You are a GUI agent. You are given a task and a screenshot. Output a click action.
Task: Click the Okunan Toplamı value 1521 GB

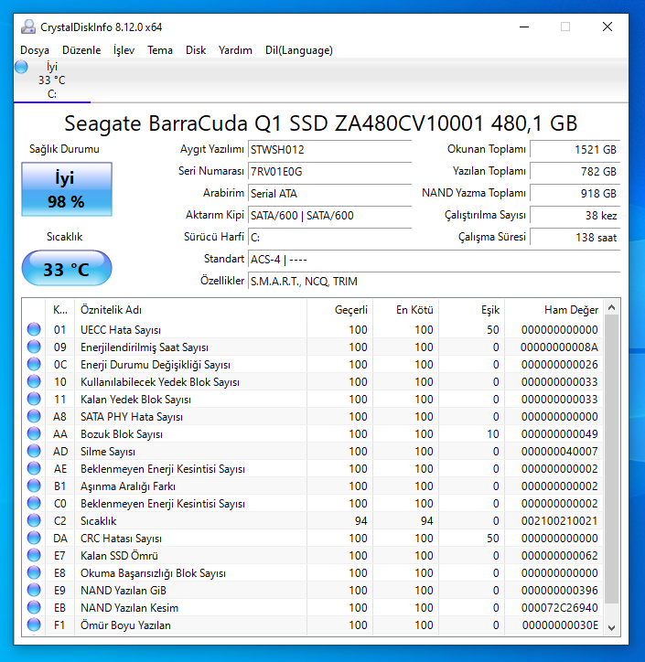(x=575, y=150)
